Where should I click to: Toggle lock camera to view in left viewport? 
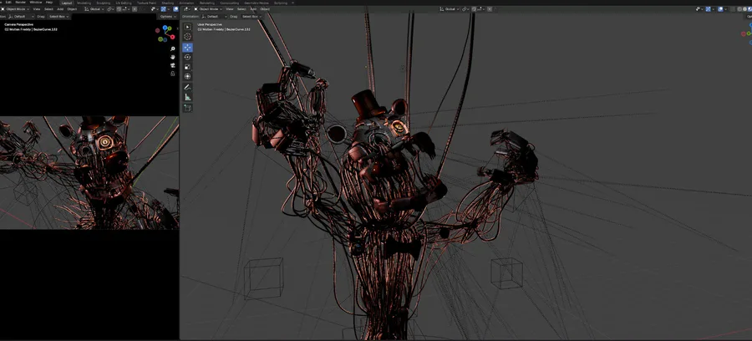(x=173, y=74)
